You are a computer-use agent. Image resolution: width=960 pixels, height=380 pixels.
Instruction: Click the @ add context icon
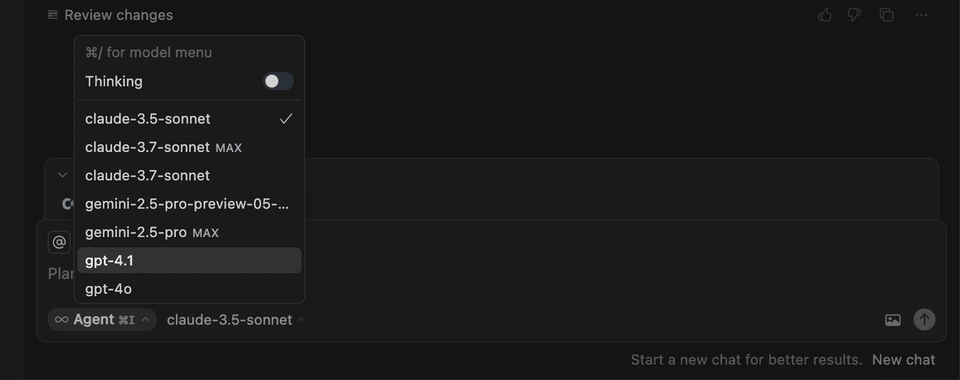click(x=58, y=242)
